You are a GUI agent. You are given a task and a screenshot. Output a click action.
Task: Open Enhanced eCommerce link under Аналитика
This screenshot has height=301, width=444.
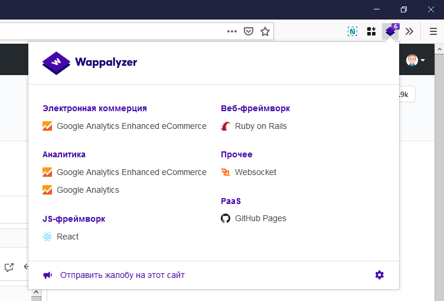point(132,172)
